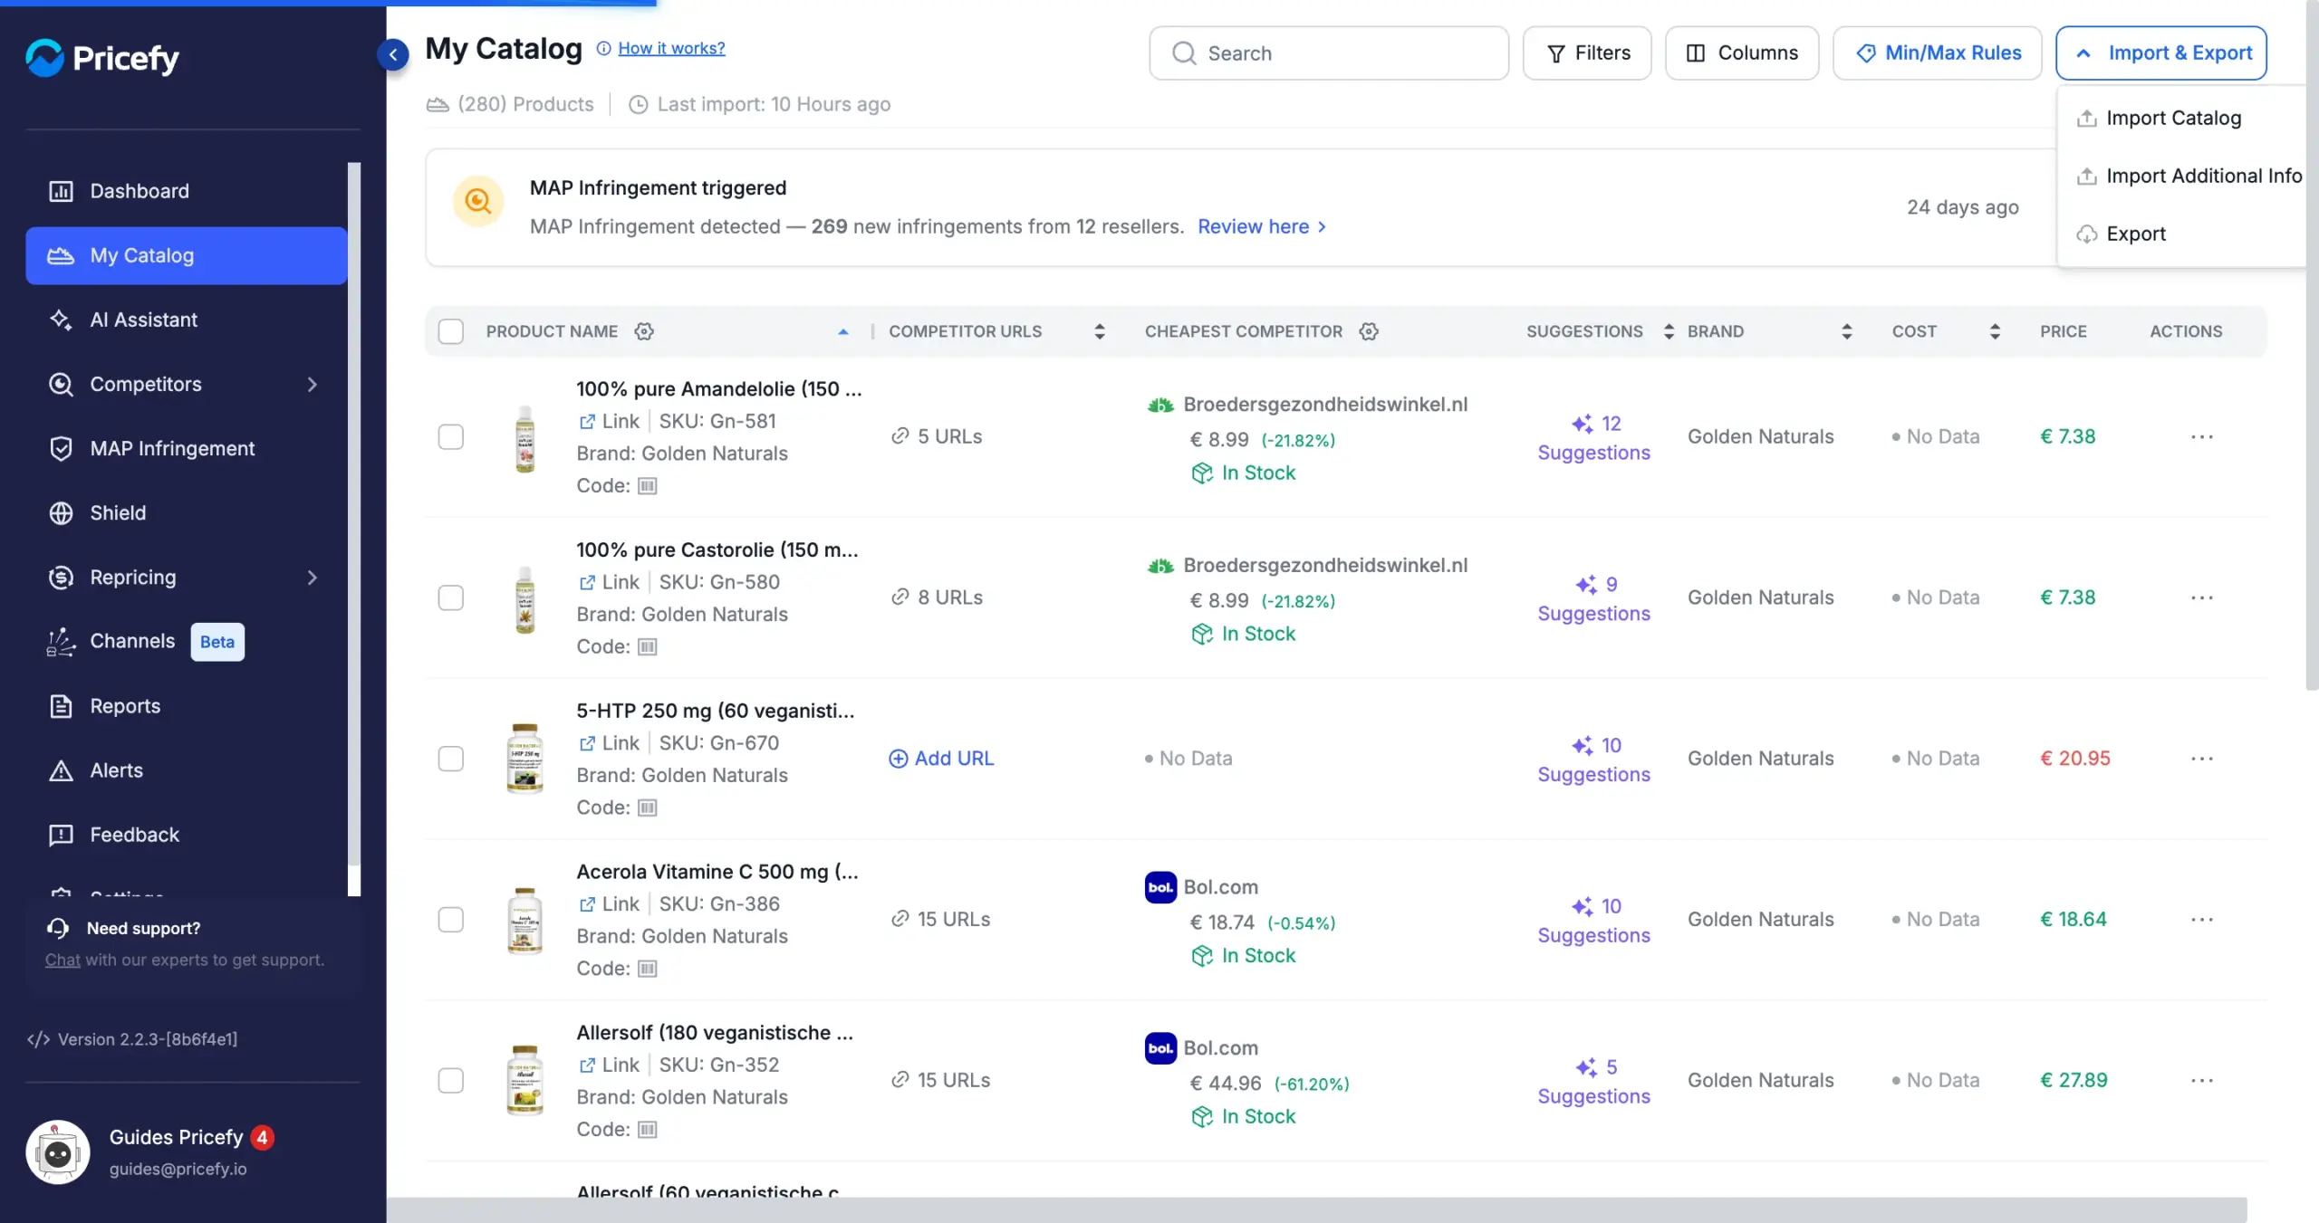Screen dimensions: 2319x1223
Task: Expand the Competitors sidebar submenu
Action: point(313,385)
